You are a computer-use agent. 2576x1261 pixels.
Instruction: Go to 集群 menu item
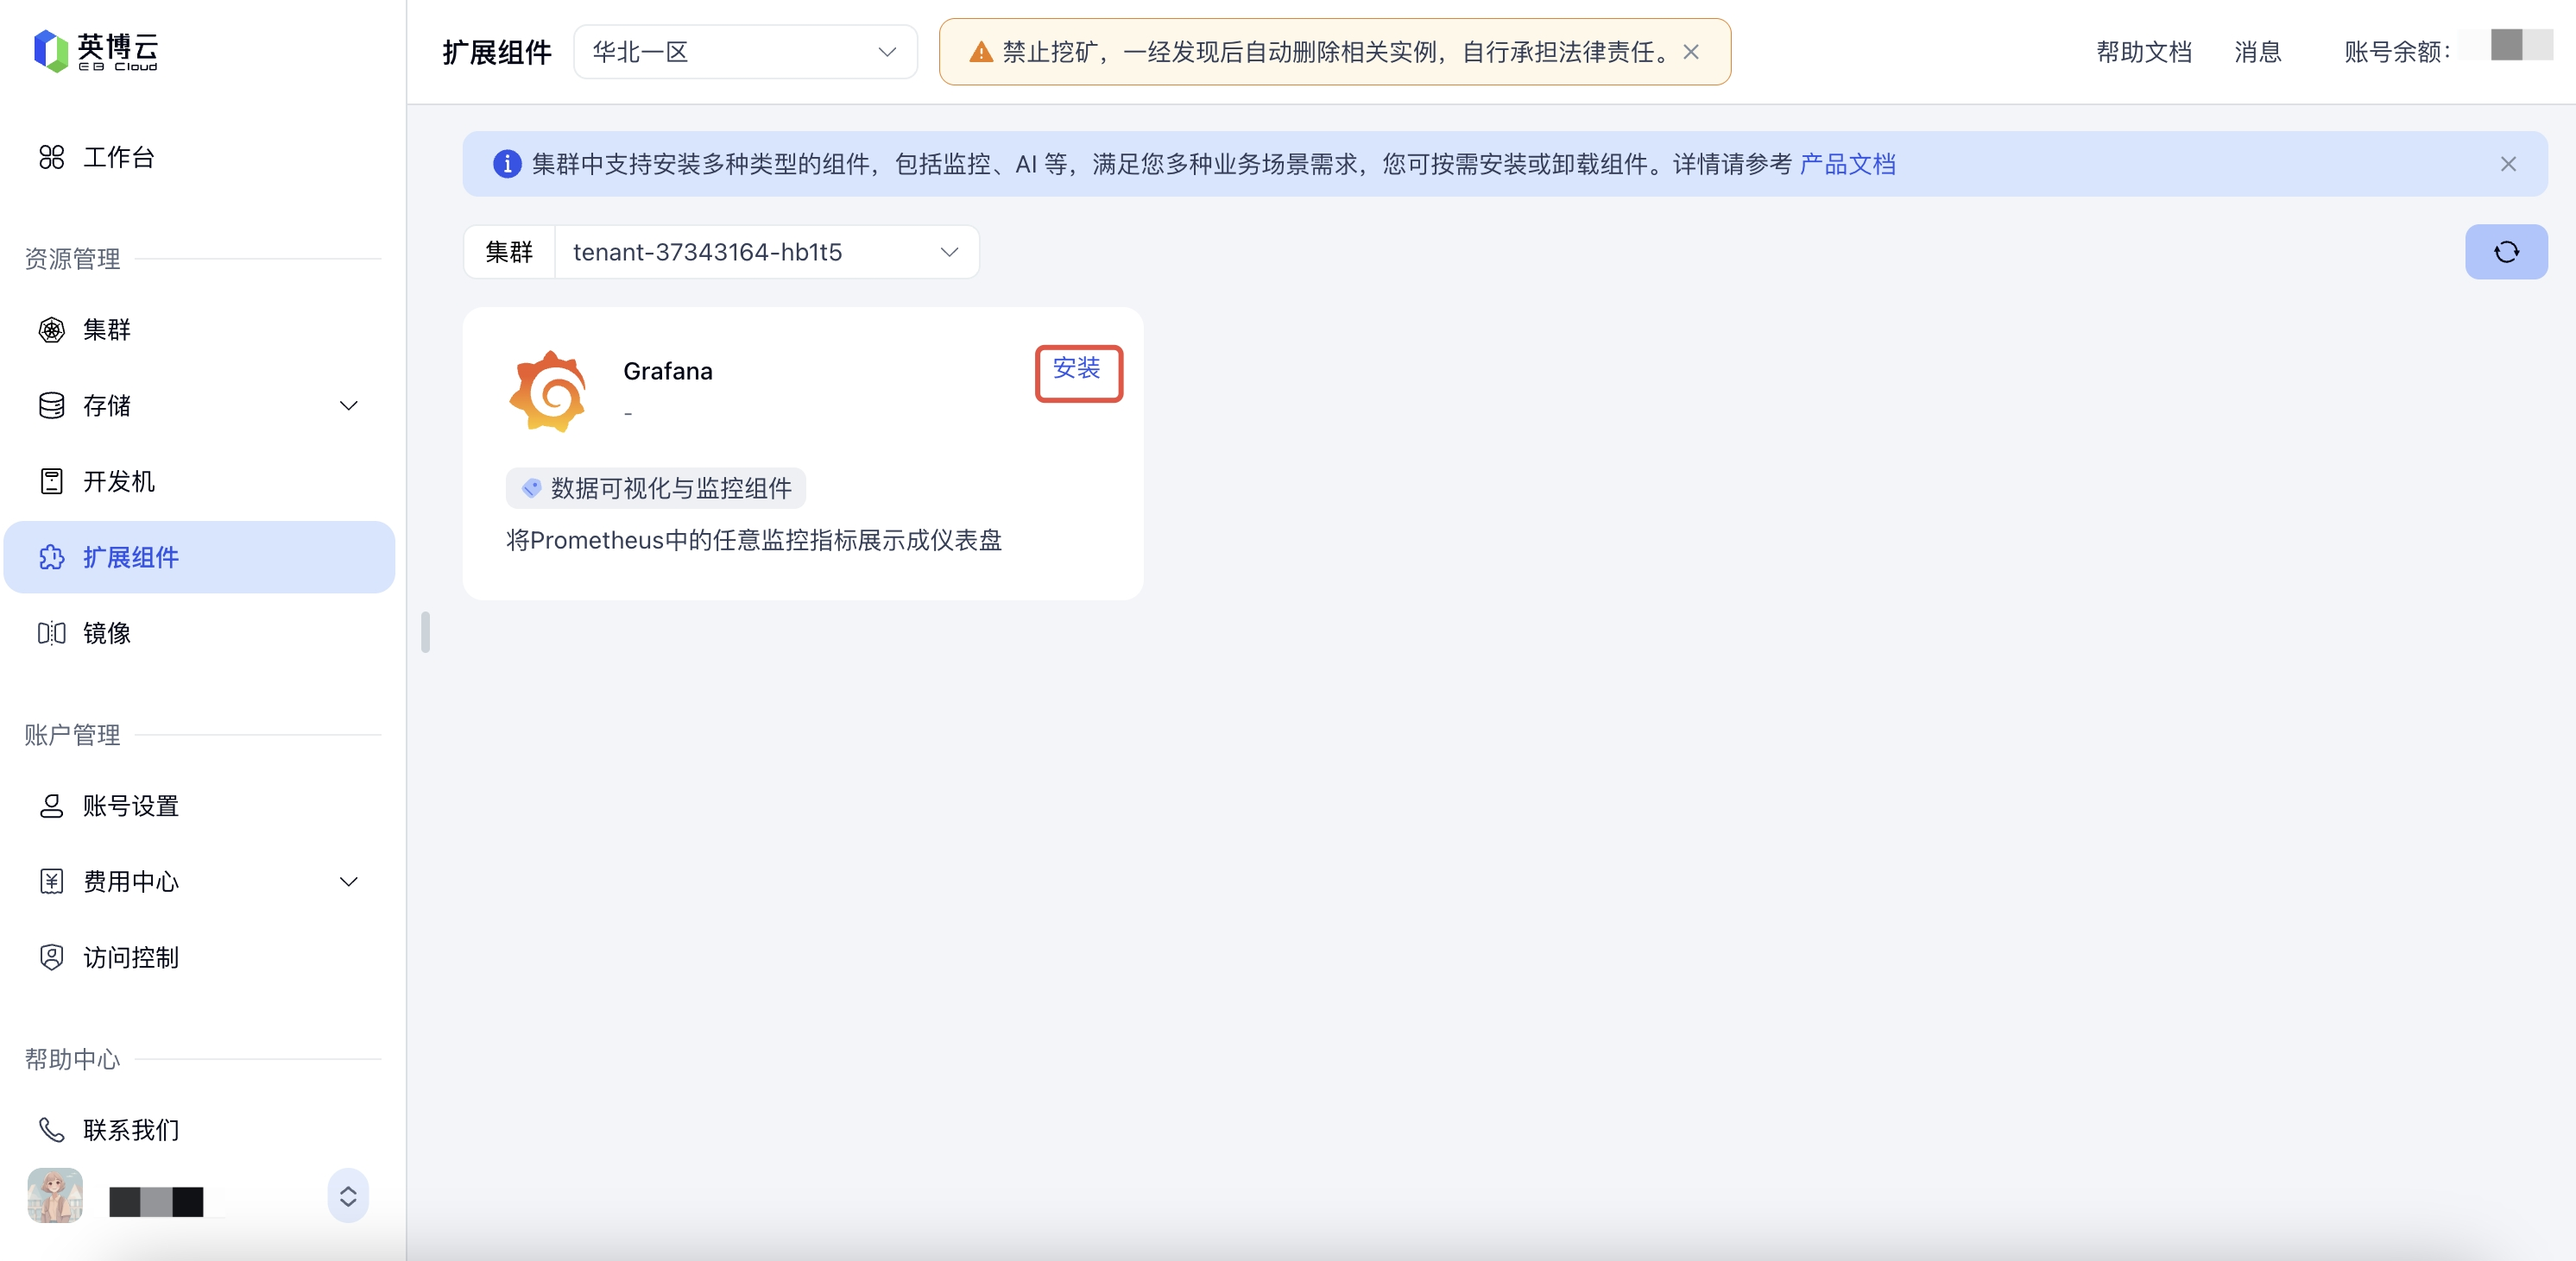[199, 329]
